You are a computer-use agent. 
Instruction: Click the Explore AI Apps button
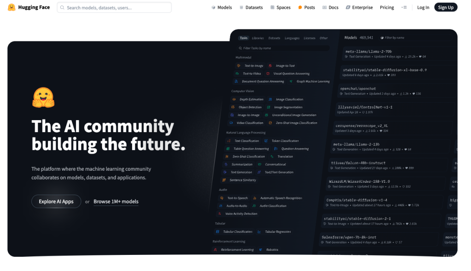click(56, 202)
